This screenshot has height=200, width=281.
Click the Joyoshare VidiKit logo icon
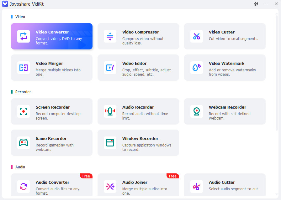[5, 4]
